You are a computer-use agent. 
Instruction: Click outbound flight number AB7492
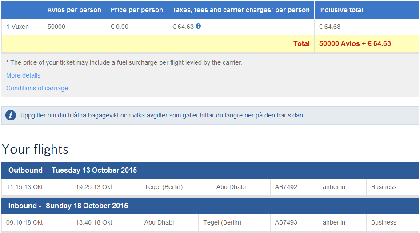click(x=286, y=187)
